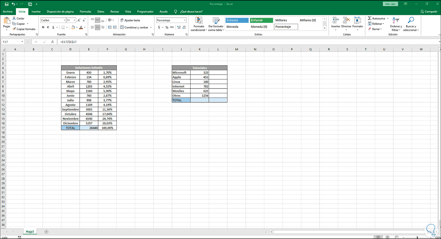Decrease decimal places
This screenshot has width=441, height=239.
pyautogui.click(x=184, y=27)
